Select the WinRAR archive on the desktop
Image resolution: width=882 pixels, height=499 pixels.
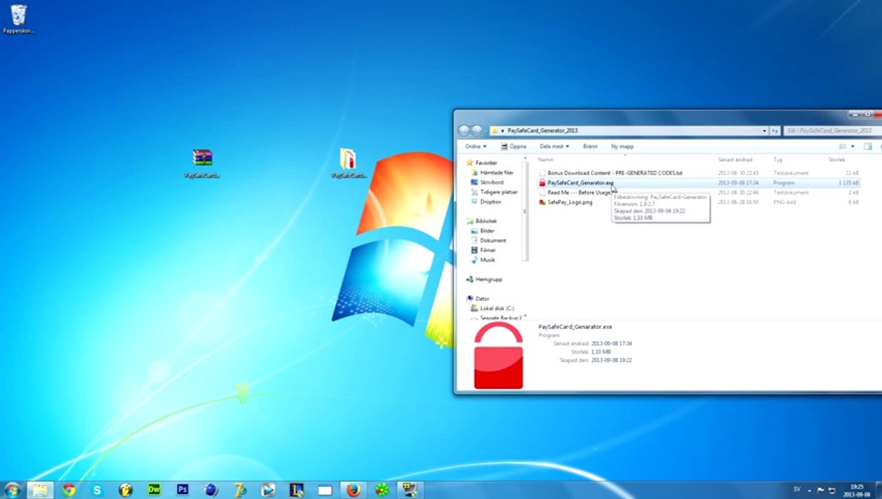click(202, 164)
